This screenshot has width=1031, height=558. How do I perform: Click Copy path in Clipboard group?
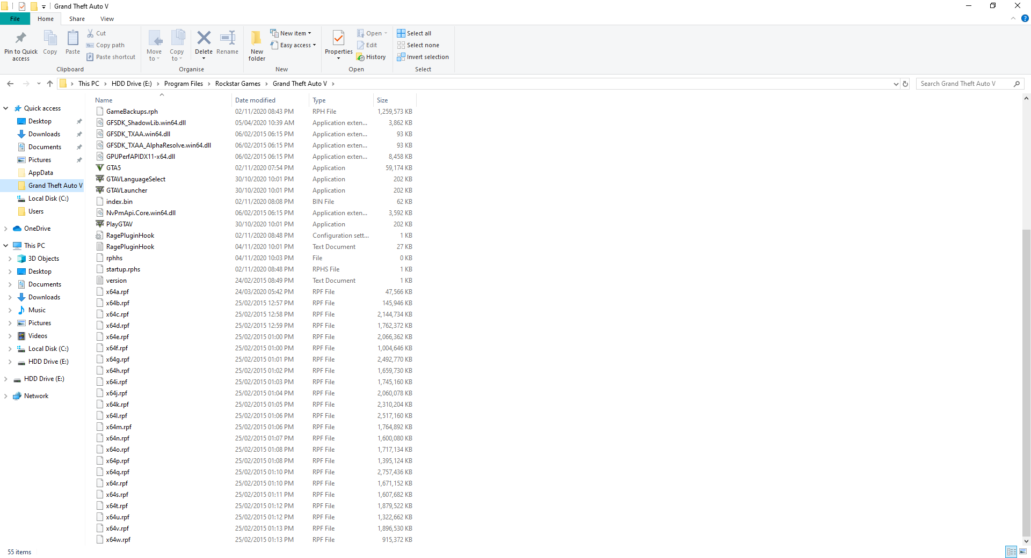coord(106,45)
